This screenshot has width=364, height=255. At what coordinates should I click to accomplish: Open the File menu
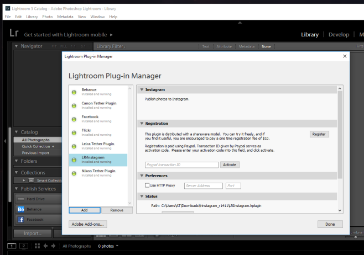pyautogui.click(x=8, y=17)
